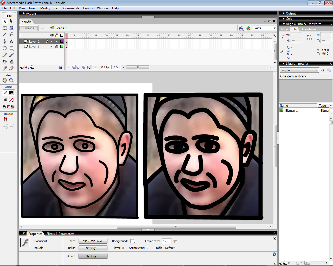
Task: Click the Delete Layer trash icon
Action: tap(60, 68)
